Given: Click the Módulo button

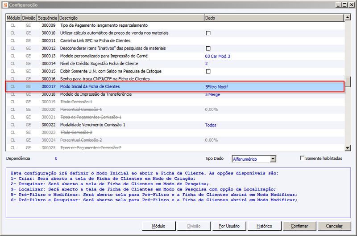Looking at the screenshot, I should pyautogui.click(x=159, y=226).
